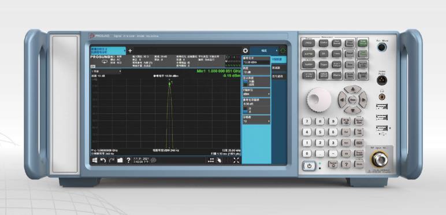Tap numeric key 0 on the keypad
Image resolution: width=446 pixels, height=215 pixels.
[x=307, y=154]
